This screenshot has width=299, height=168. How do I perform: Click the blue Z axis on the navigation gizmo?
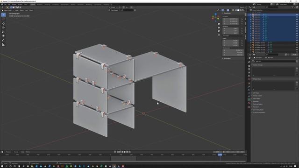[x=215, y=14]
